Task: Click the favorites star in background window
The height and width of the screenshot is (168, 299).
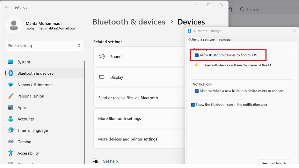Action: (x=231, y=9)
